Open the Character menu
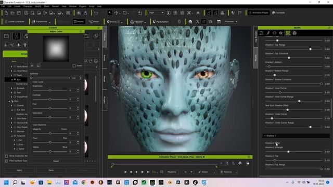Screen dimensions: 333x187 28,6
